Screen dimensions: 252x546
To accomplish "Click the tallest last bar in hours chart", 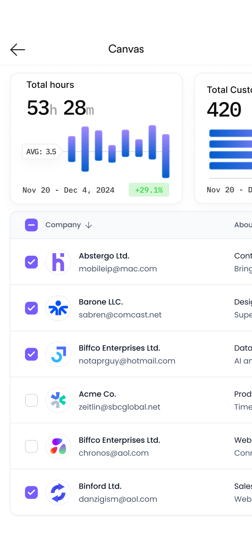I will tap(166, 156).
